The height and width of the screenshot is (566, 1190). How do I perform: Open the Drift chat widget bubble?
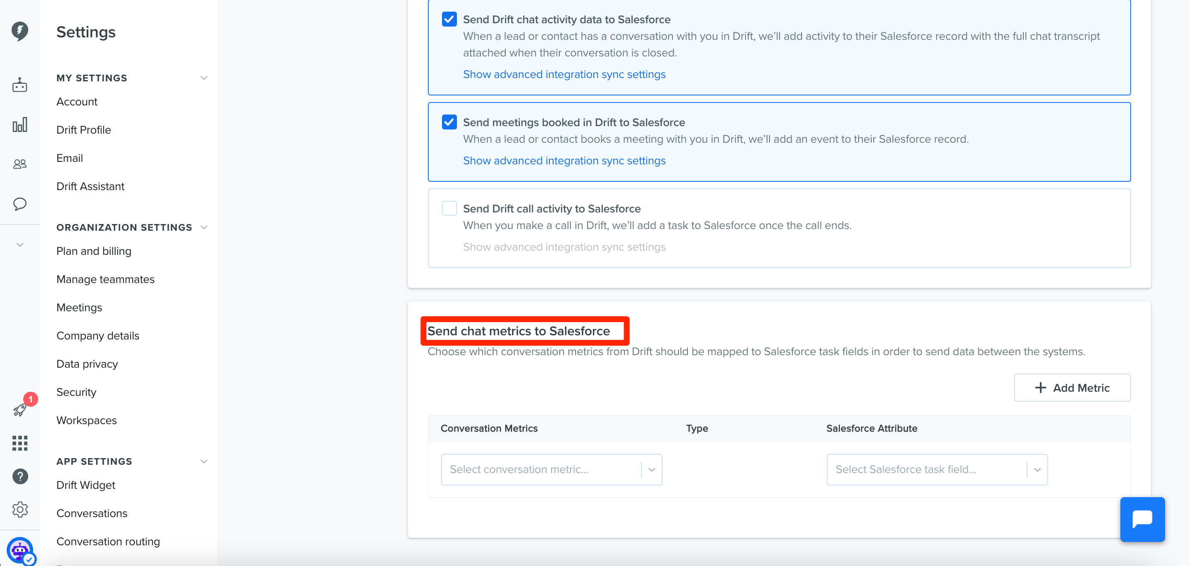[1142, 519]
